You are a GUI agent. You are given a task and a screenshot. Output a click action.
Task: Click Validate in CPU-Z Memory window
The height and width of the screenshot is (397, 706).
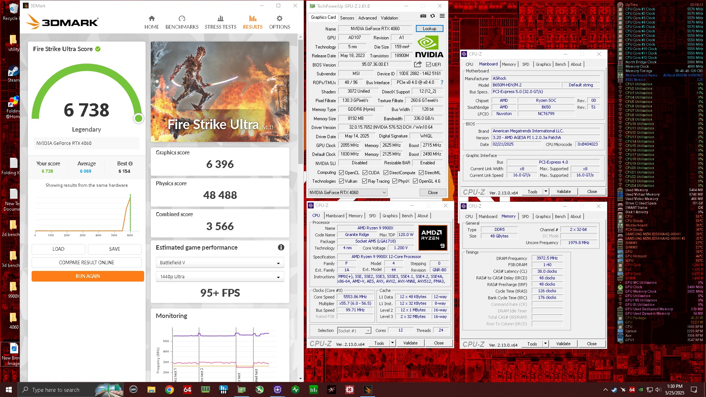pyautogui.click(x=563, y=344)
